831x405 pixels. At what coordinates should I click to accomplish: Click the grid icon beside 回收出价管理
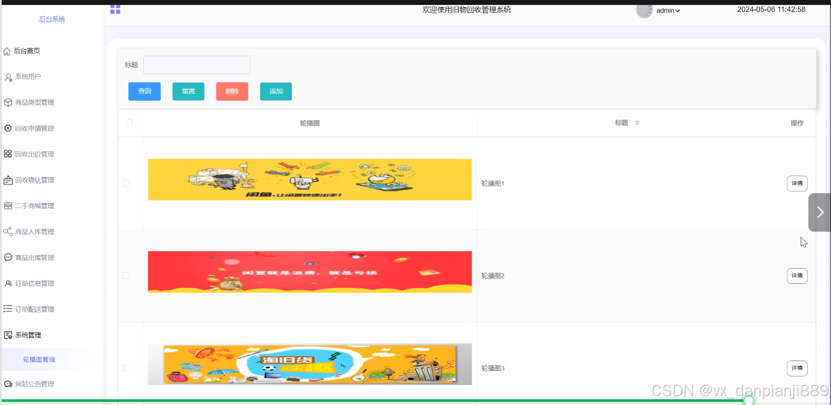(x=8, y=154)
